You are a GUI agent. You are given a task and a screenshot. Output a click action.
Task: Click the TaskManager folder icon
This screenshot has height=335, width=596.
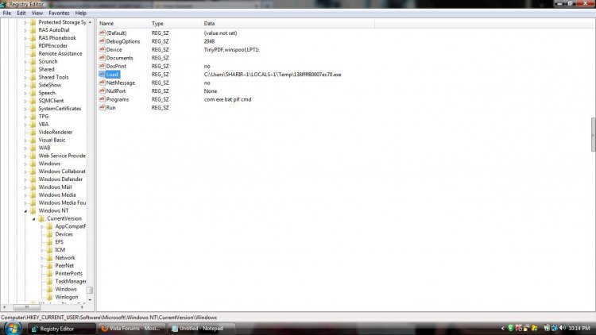click(x=50, y=282)
